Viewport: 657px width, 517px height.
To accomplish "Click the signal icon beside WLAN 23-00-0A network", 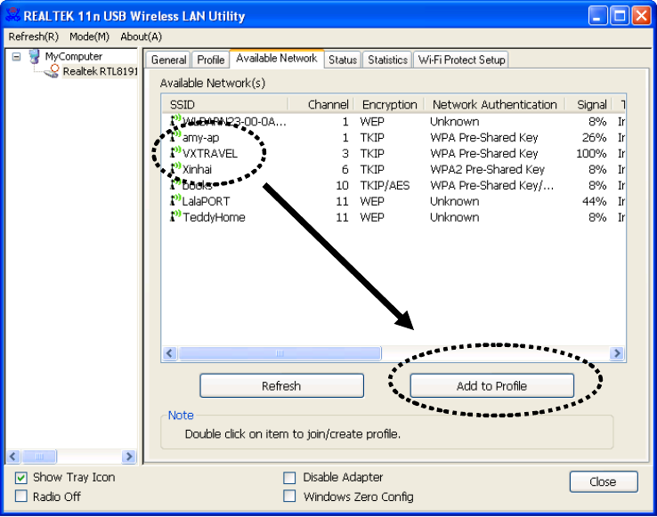I will coord(175,120).
